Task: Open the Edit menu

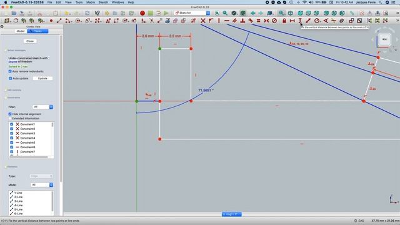Action: (59, 2)
